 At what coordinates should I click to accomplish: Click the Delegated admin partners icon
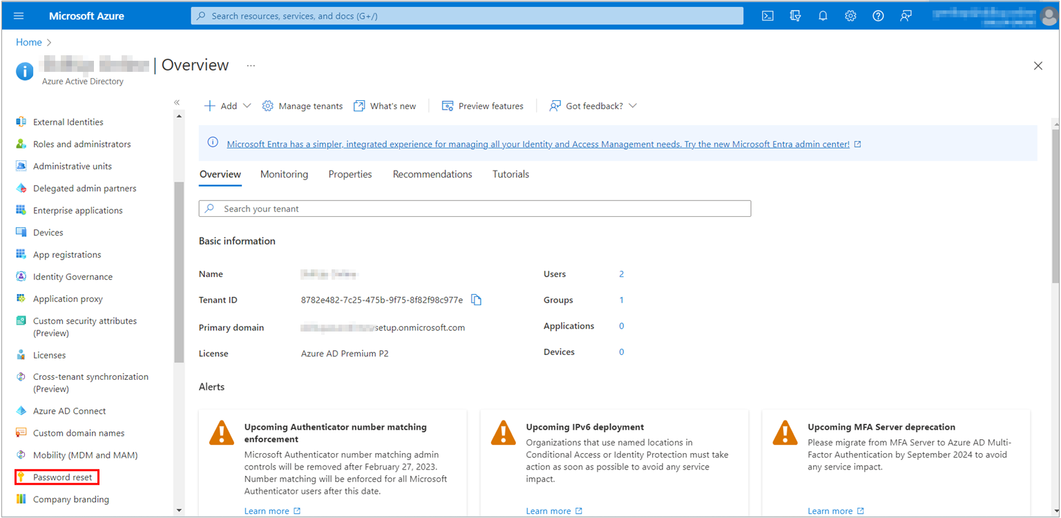point(21,189)
